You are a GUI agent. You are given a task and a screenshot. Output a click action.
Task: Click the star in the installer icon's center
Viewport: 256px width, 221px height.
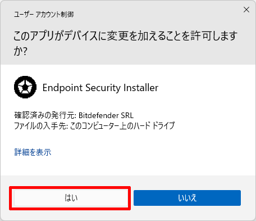(x=25, y=87)
